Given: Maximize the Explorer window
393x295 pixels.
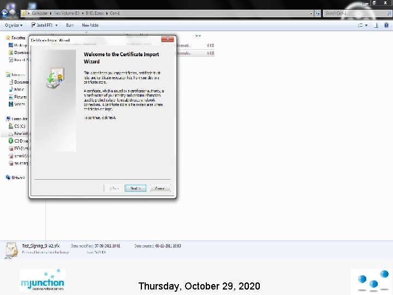Looking at the screenshot, I should (x=374, y=3).
